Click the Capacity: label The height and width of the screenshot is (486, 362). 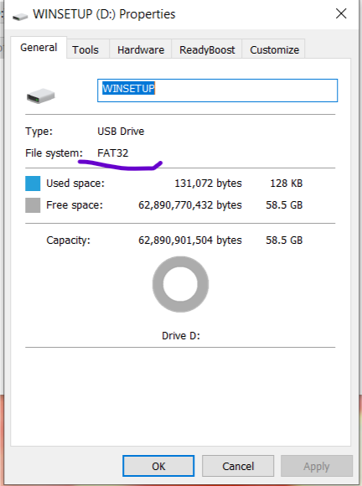click(68, 240)
